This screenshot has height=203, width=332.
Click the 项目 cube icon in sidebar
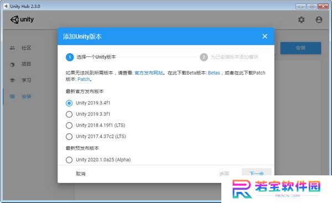[12, 64]
